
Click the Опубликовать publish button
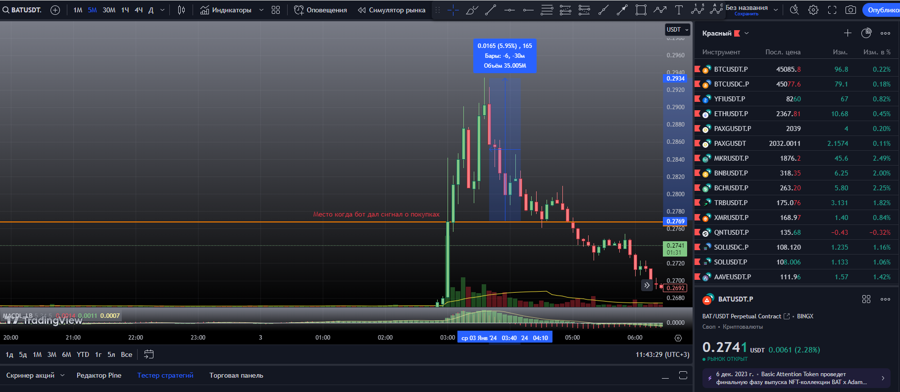coord(882,10)
